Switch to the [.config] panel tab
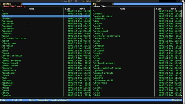 coord(11,4)
